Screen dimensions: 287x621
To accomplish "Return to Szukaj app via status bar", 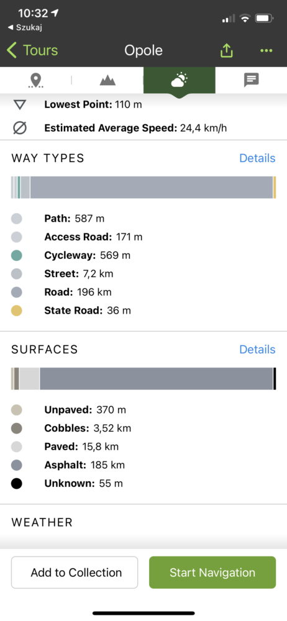I will tap(25, 27).
